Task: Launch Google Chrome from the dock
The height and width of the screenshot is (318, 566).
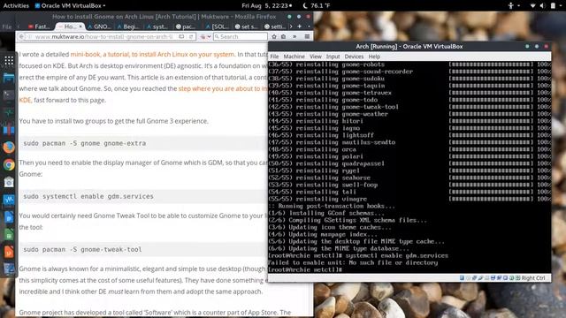Action: 9,165
